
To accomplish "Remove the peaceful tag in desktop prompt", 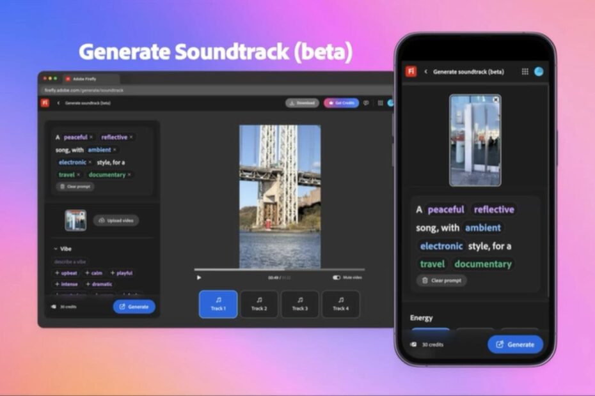I will pyautogui.click(x=91, y=137).
